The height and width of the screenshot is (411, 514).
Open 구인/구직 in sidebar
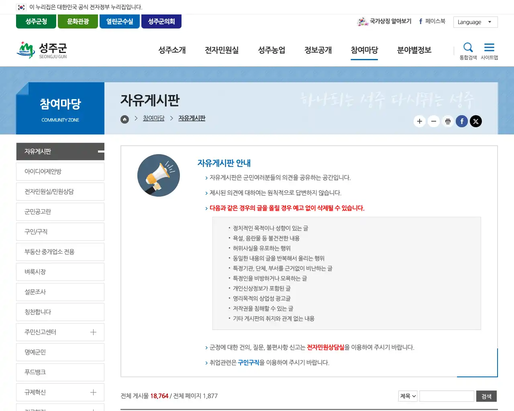[x=60, y=232]
